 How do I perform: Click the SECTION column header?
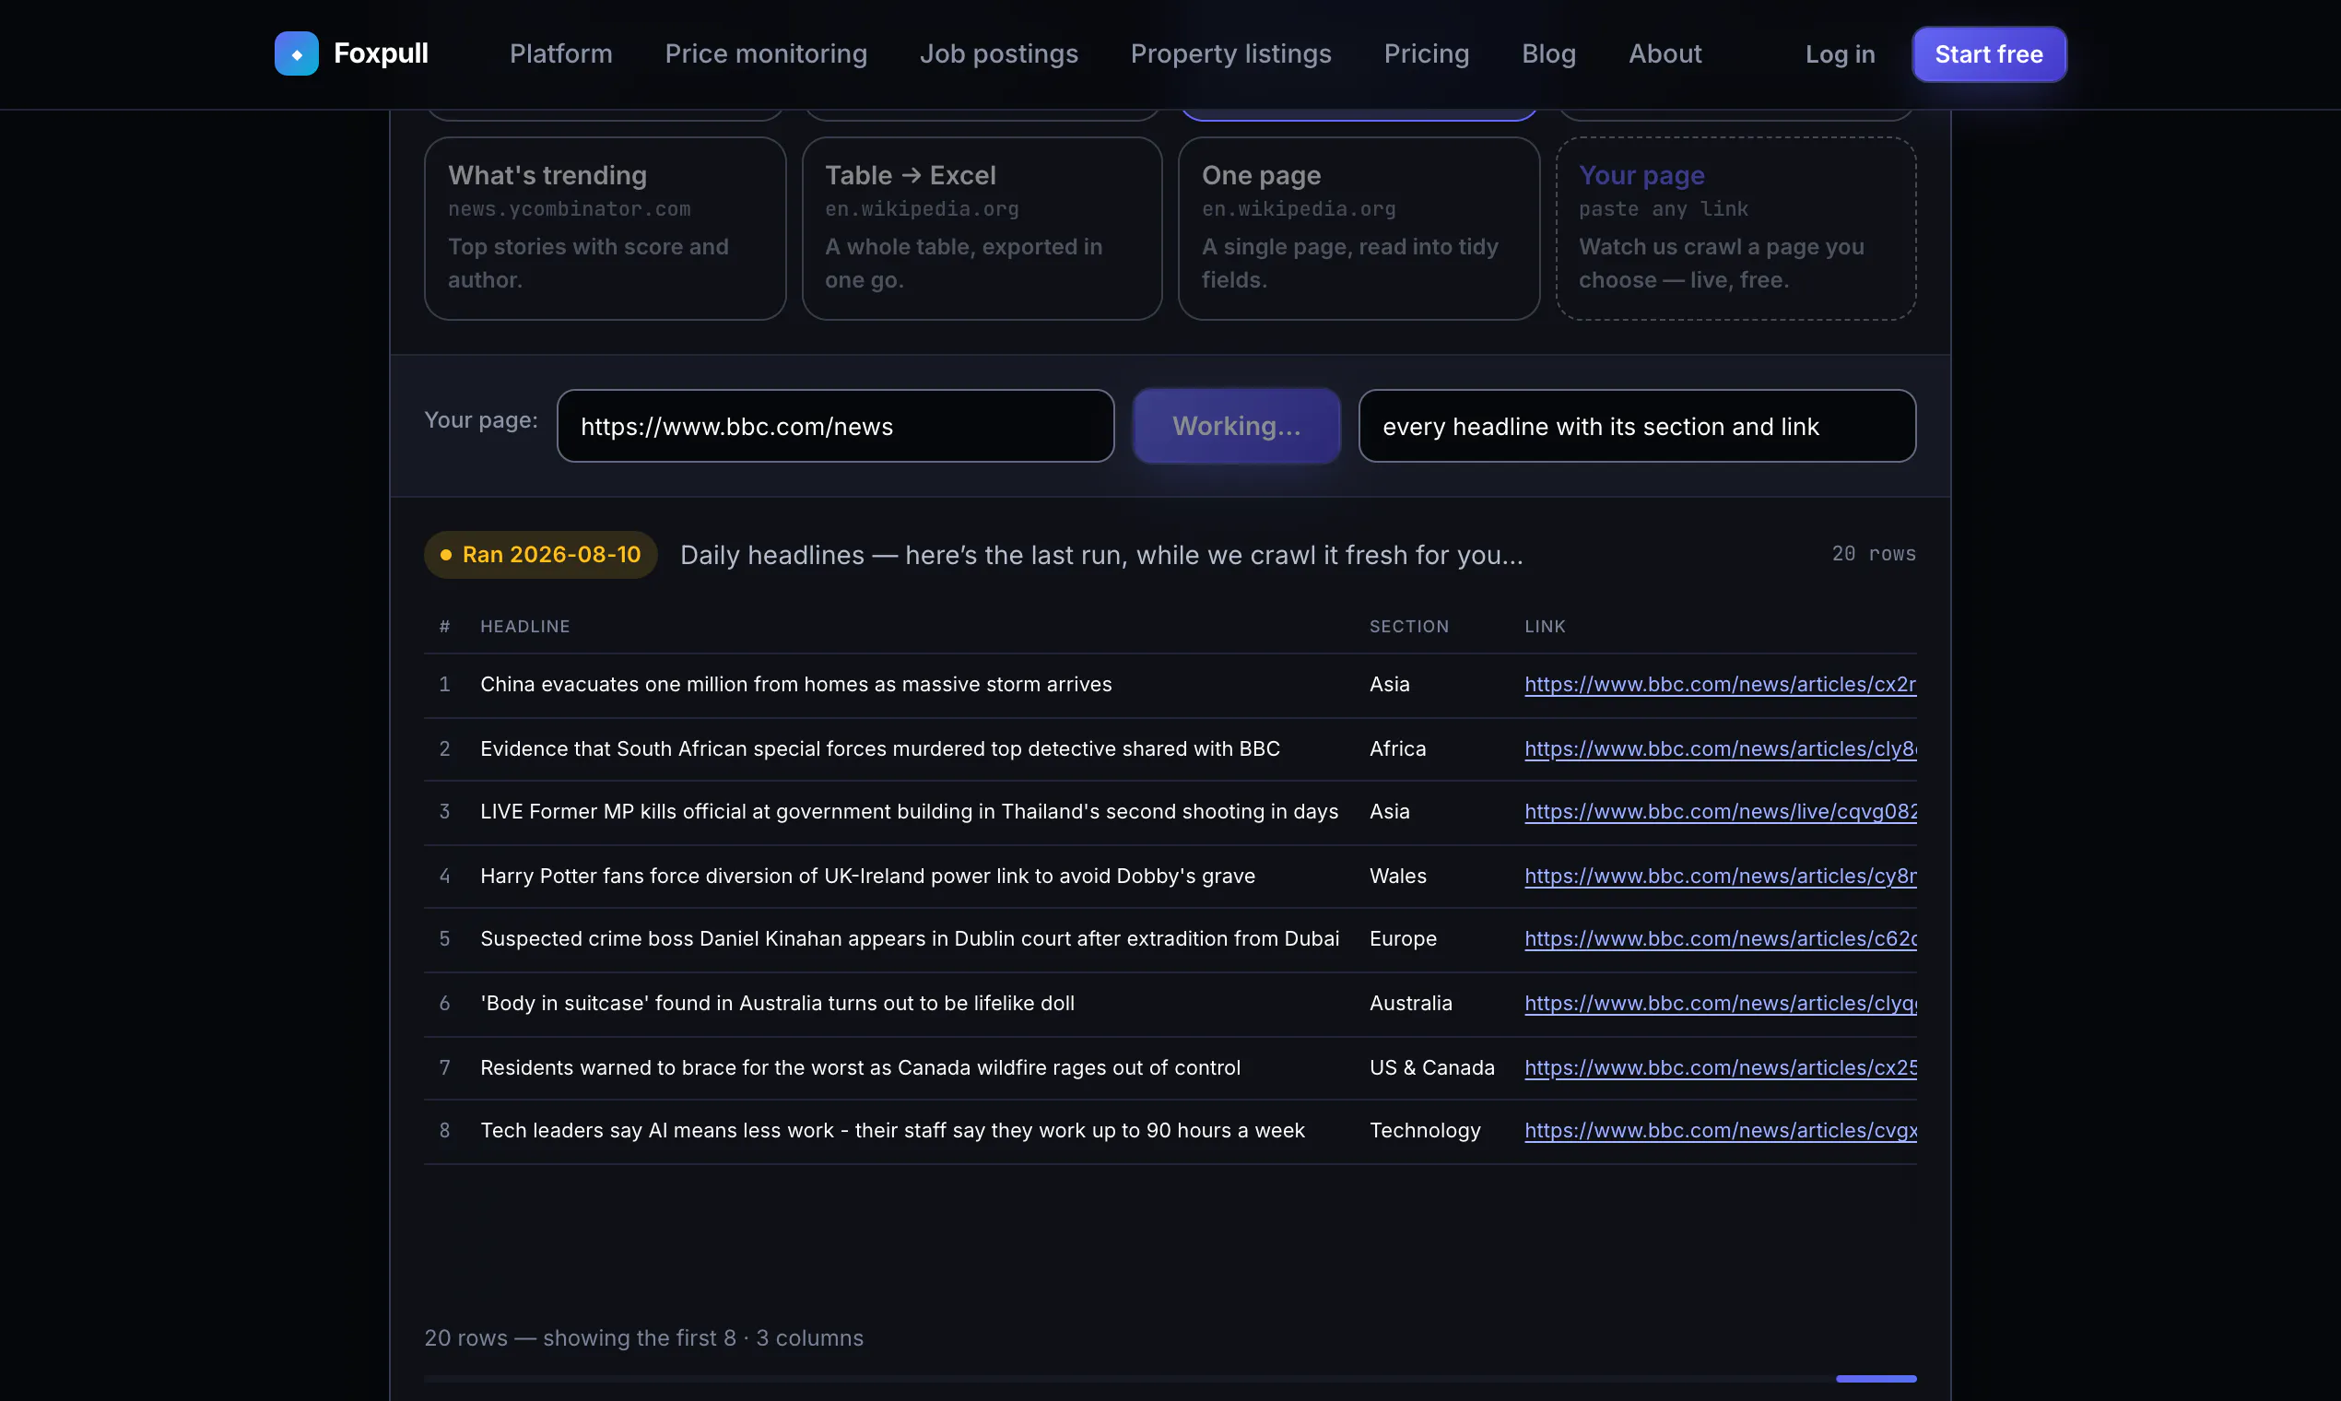point(1408,627)
